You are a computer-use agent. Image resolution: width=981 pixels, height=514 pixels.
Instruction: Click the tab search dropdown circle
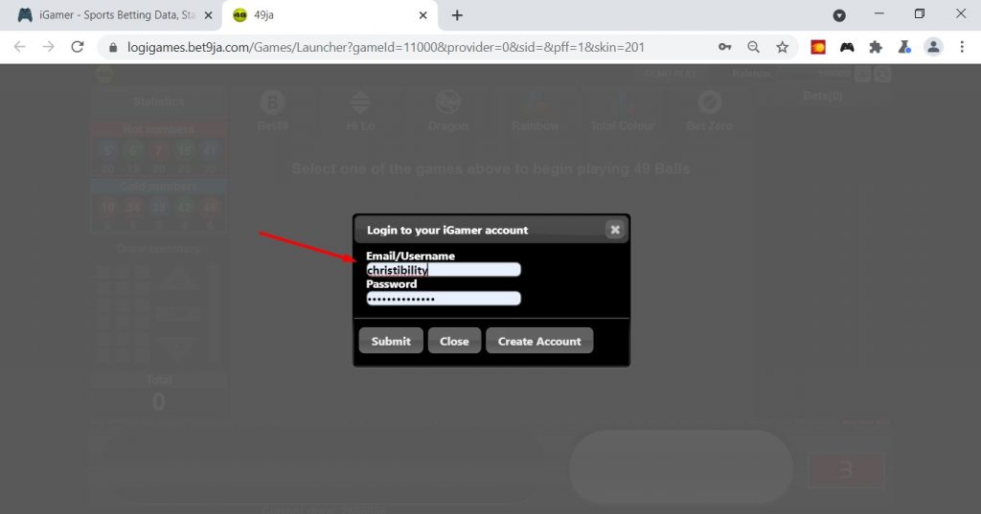839,15
